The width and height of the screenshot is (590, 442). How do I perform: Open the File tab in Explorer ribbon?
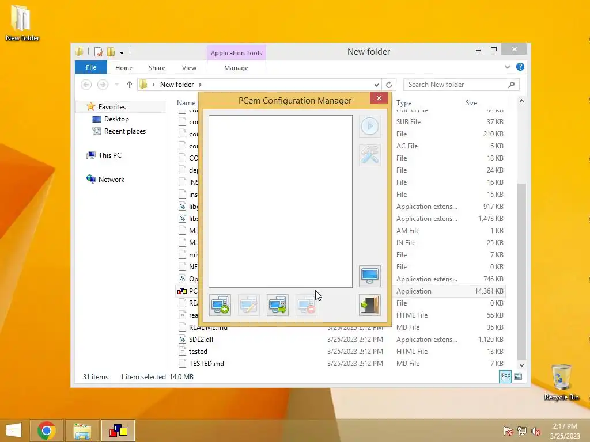pos(90,67)
